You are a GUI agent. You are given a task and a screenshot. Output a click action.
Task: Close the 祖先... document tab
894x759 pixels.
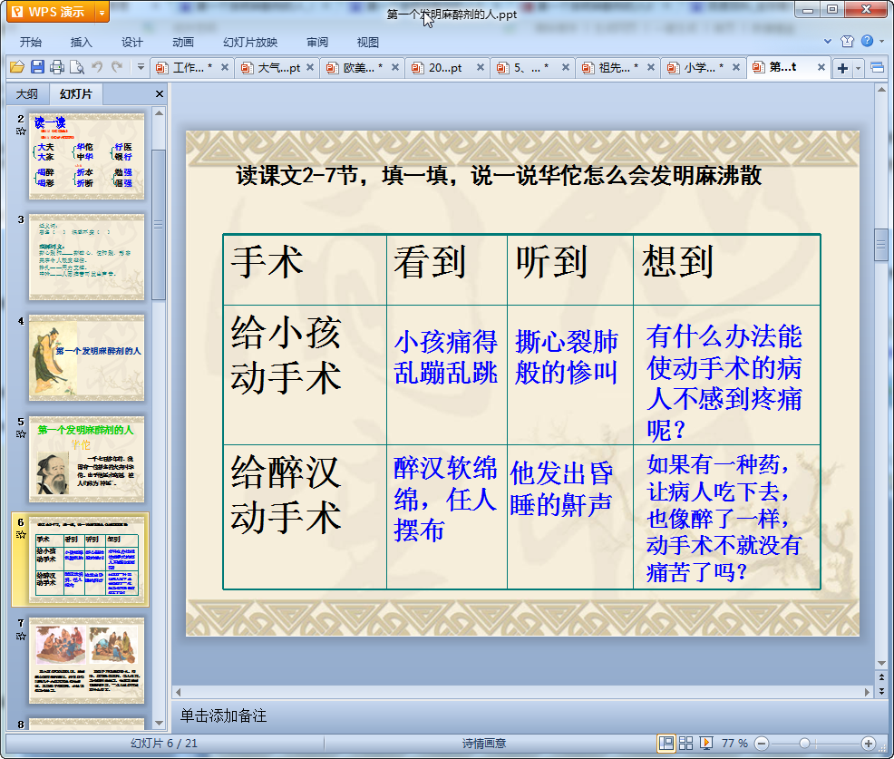651,67
